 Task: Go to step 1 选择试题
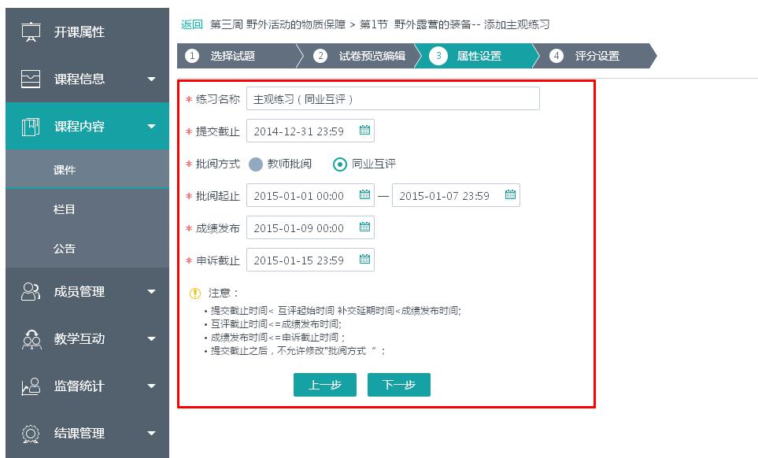pos(232,56)
